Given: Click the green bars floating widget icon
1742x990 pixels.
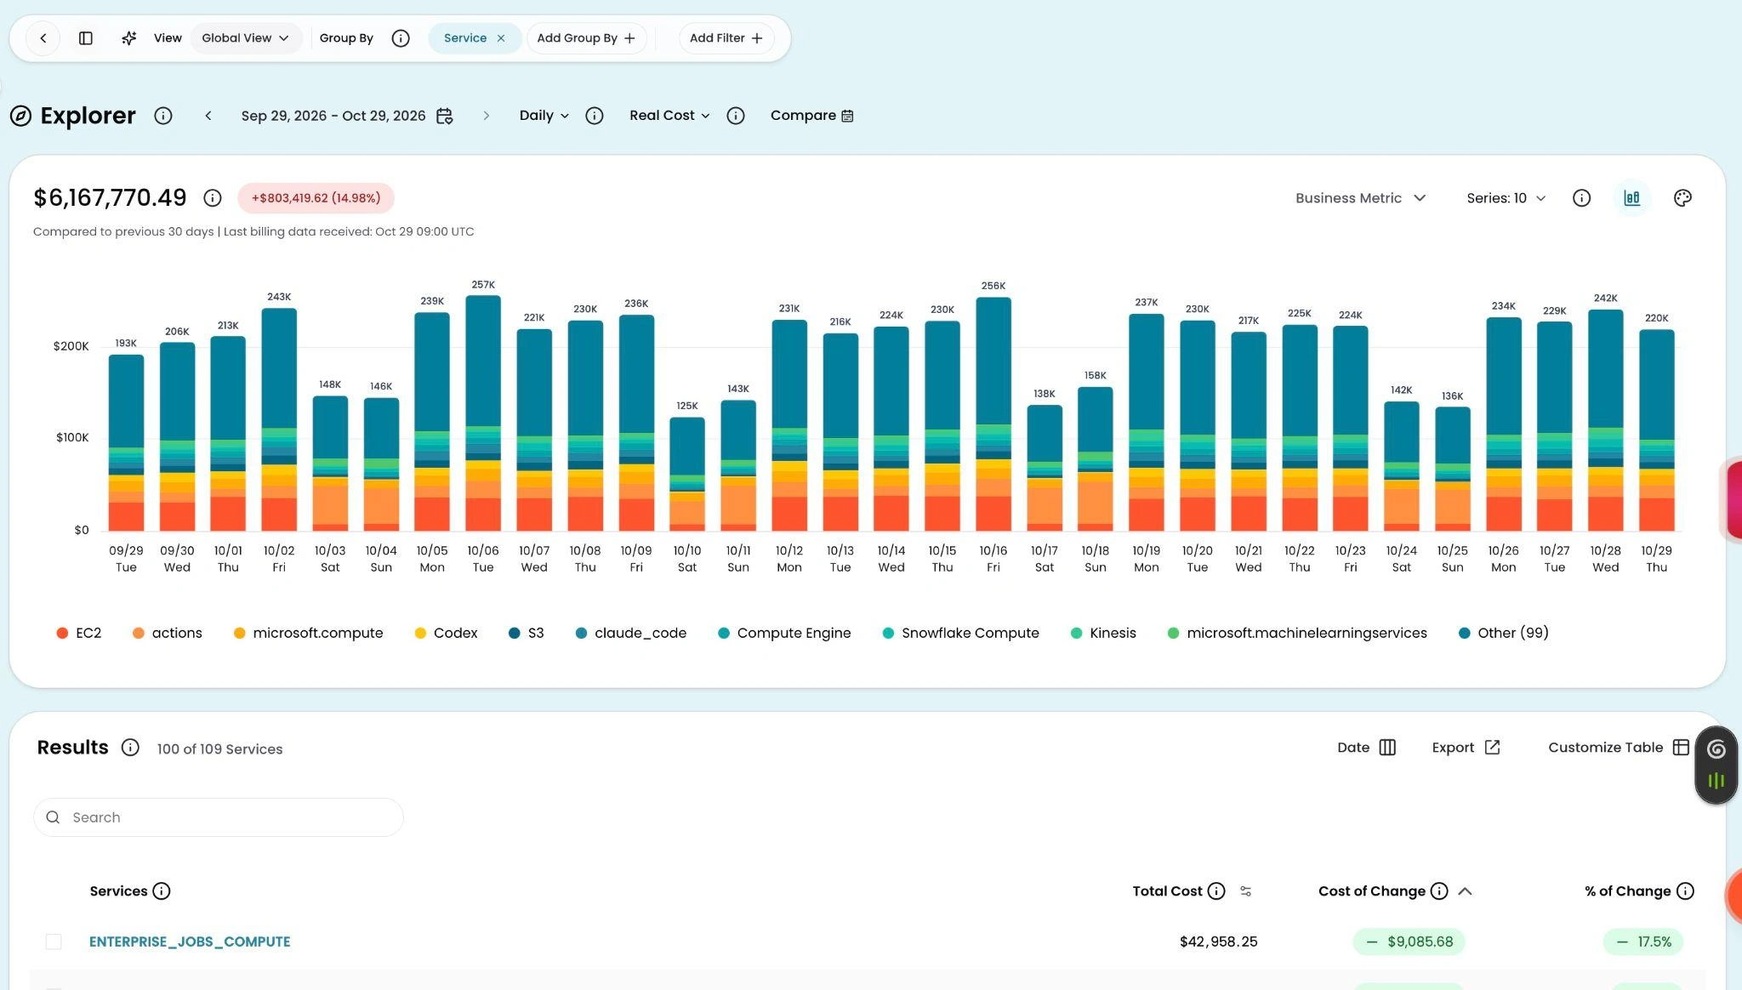Looking at the screenshot, I should click(1716, 781).
